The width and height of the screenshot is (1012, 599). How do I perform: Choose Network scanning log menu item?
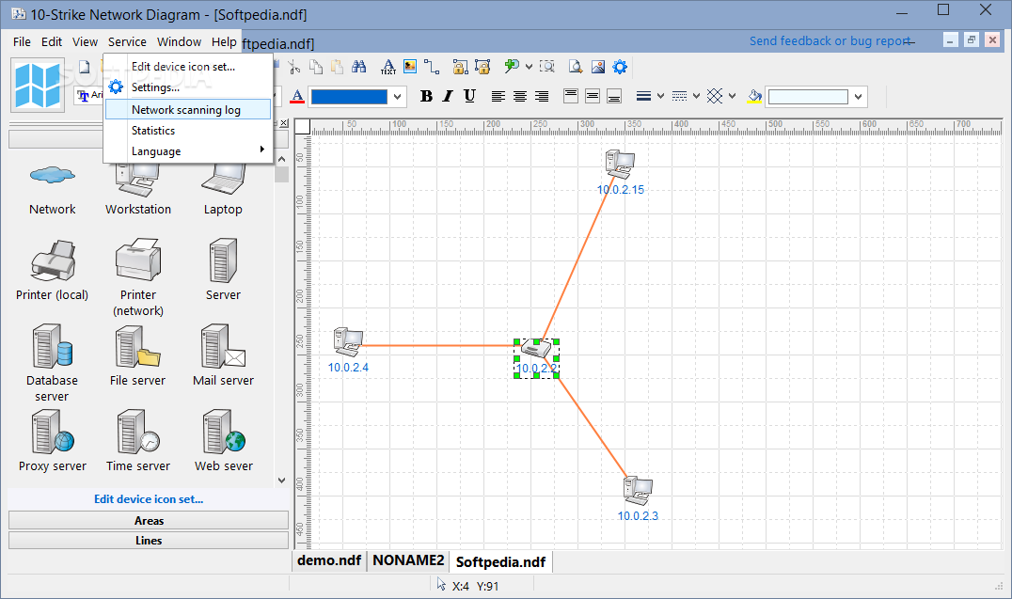187,110
